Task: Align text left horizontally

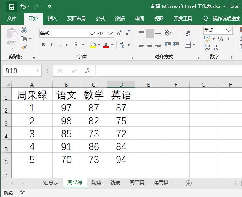Action: tap(141, 45)
